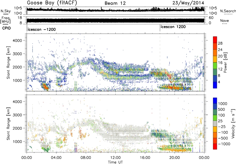Click the "N.Search" legend label
Viewport: 236px width, 164px height.
point(228,11)
